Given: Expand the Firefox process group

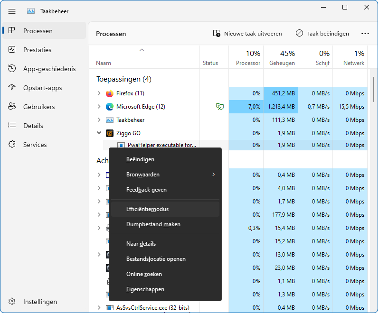Looking at the screenshot, I should point(99,93).
